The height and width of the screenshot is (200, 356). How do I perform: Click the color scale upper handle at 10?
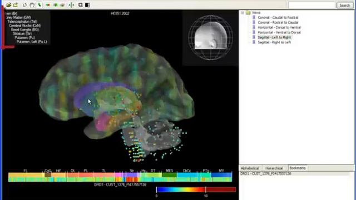(206, 189)
